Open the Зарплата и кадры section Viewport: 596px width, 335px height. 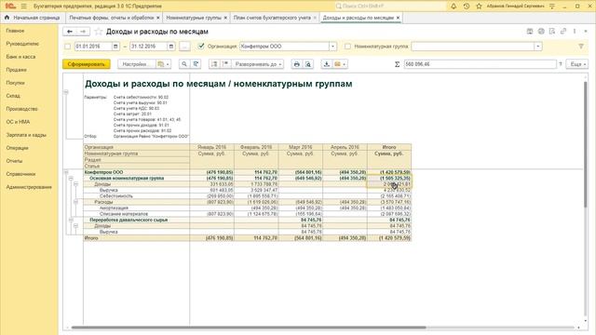[26, 135]
